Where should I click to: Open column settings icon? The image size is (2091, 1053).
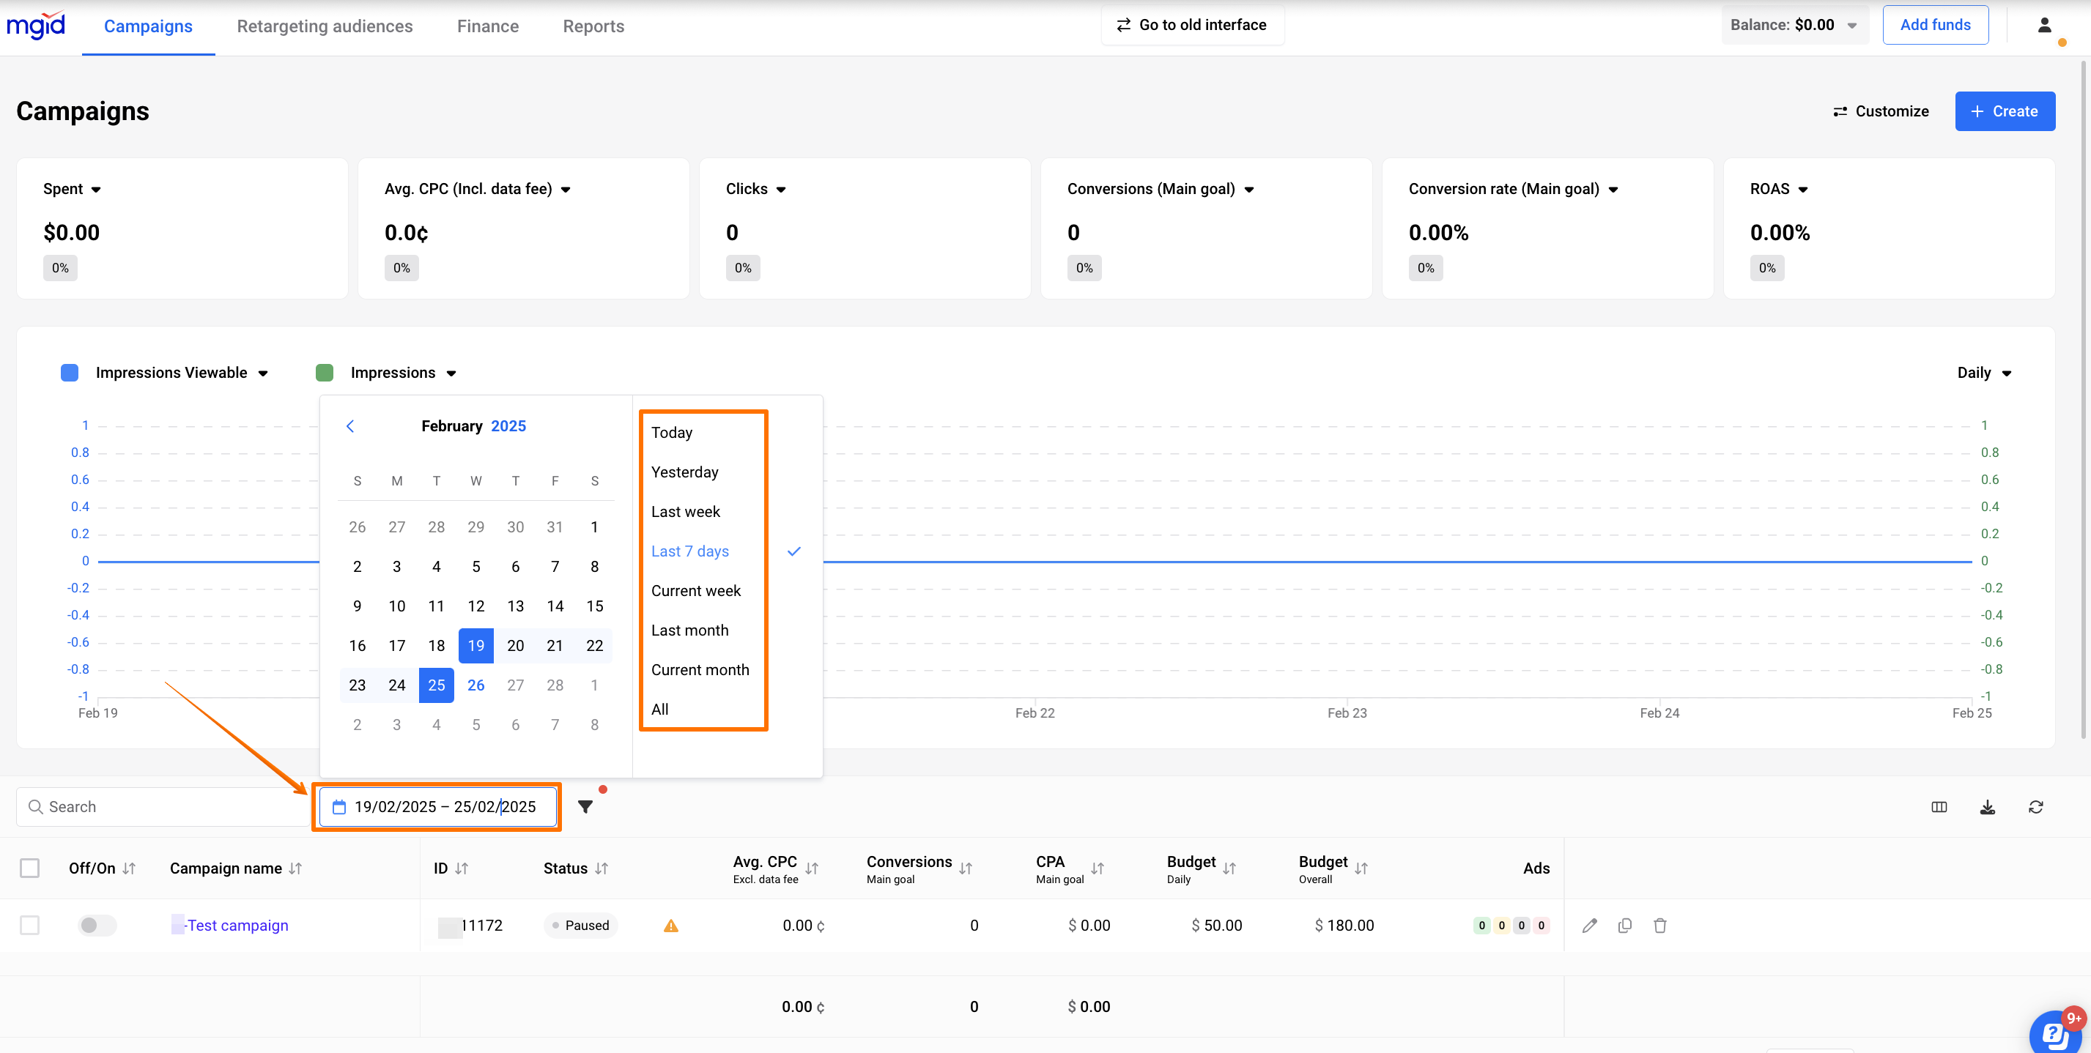(x=1939, y=806)
